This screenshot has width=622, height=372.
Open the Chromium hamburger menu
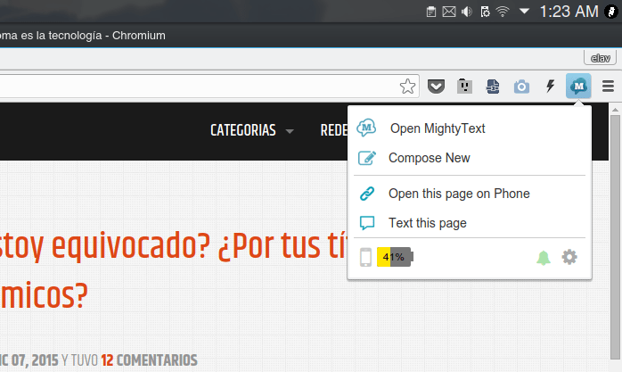(608, 87)
